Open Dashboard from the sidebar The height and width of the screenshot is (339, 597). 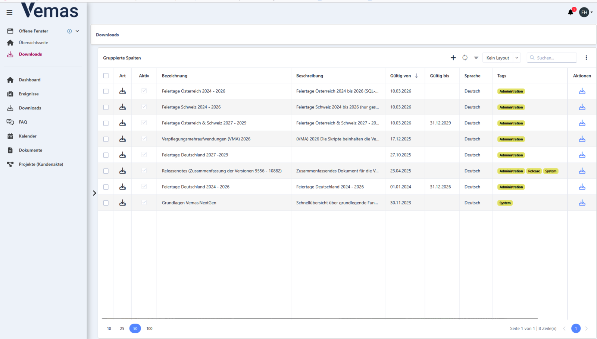click(30, 80)
